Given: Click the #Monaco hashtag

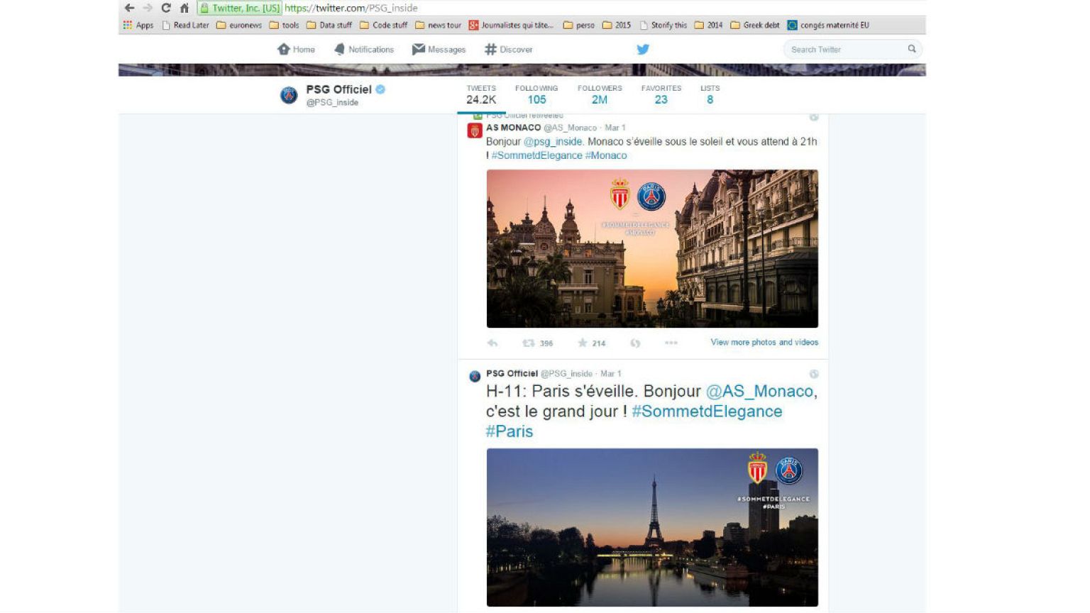Looking at the screenshot, I should point(606,155).
